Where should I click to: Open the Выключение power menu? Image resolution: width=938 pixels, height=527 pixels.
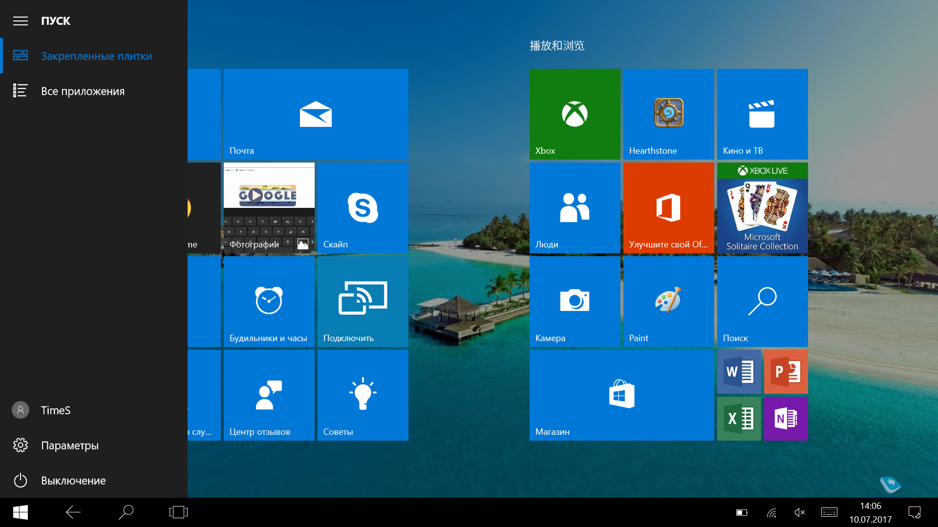tap(94, 481)
